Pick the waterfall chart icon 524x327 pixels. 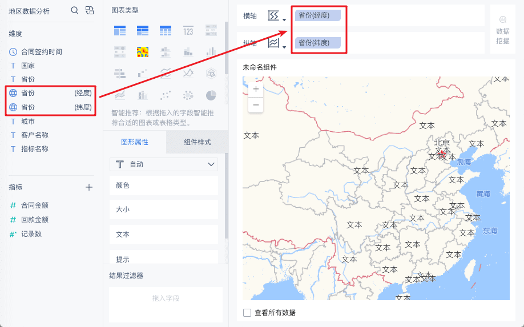pos(143,74)
